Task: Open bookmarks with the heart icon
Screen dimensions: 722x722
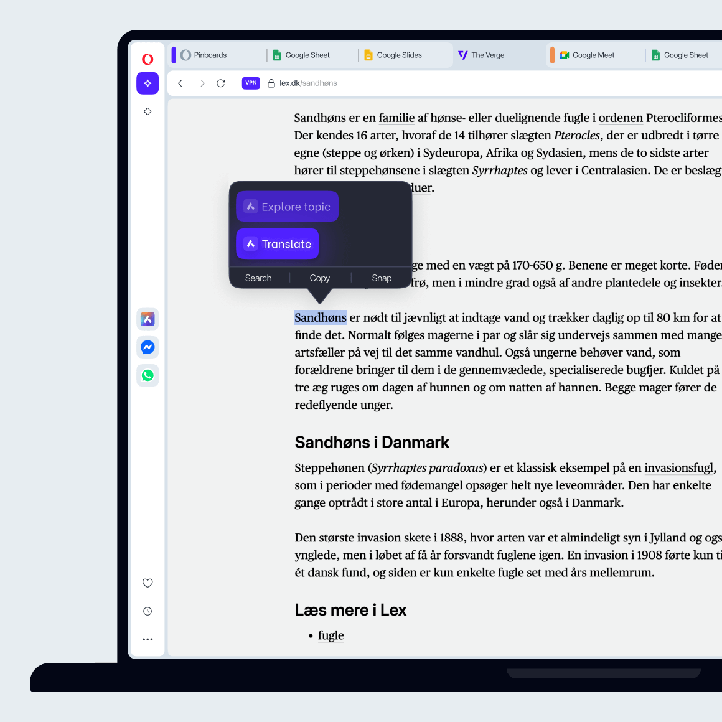Action: pyautogui.click(x=148, y=583)
